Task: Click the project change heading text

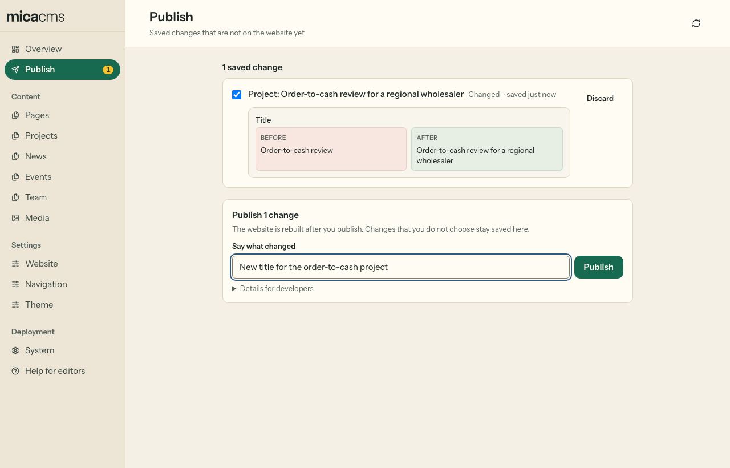Action: [356, 94]
